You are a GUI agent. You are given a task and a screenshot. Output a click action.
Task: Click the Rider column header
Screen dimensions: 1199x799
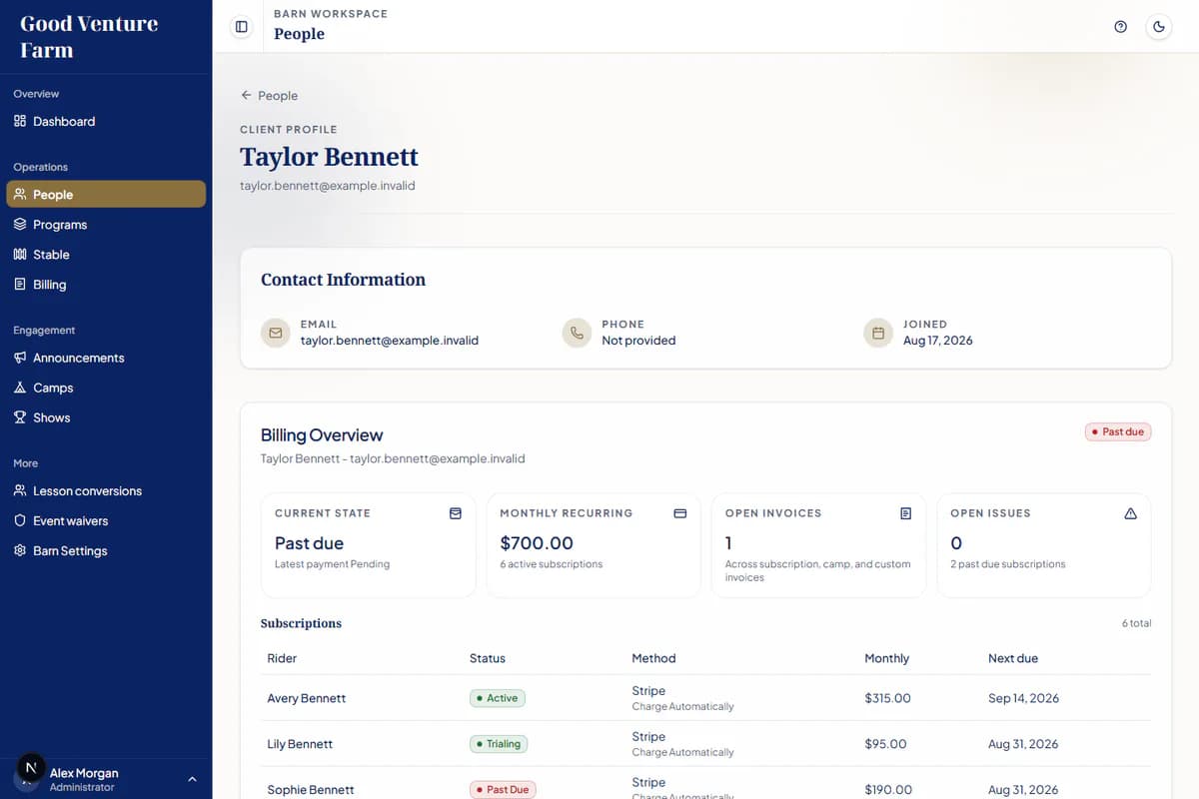[x=282, y=658]
